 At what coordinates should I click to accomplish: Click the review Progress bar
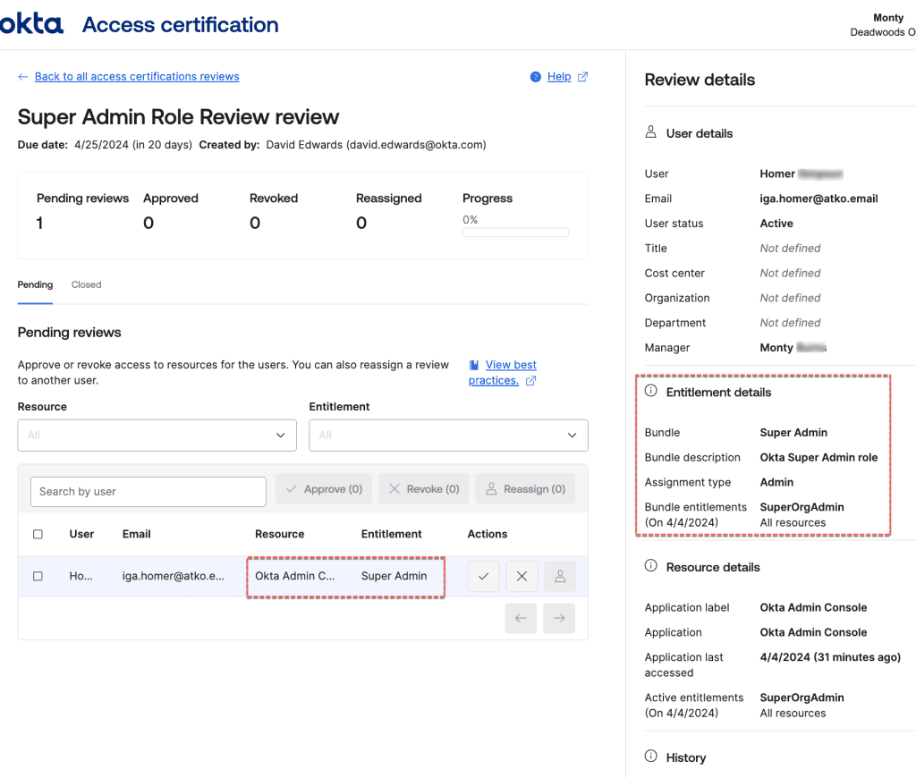click(x=515, y=233)
